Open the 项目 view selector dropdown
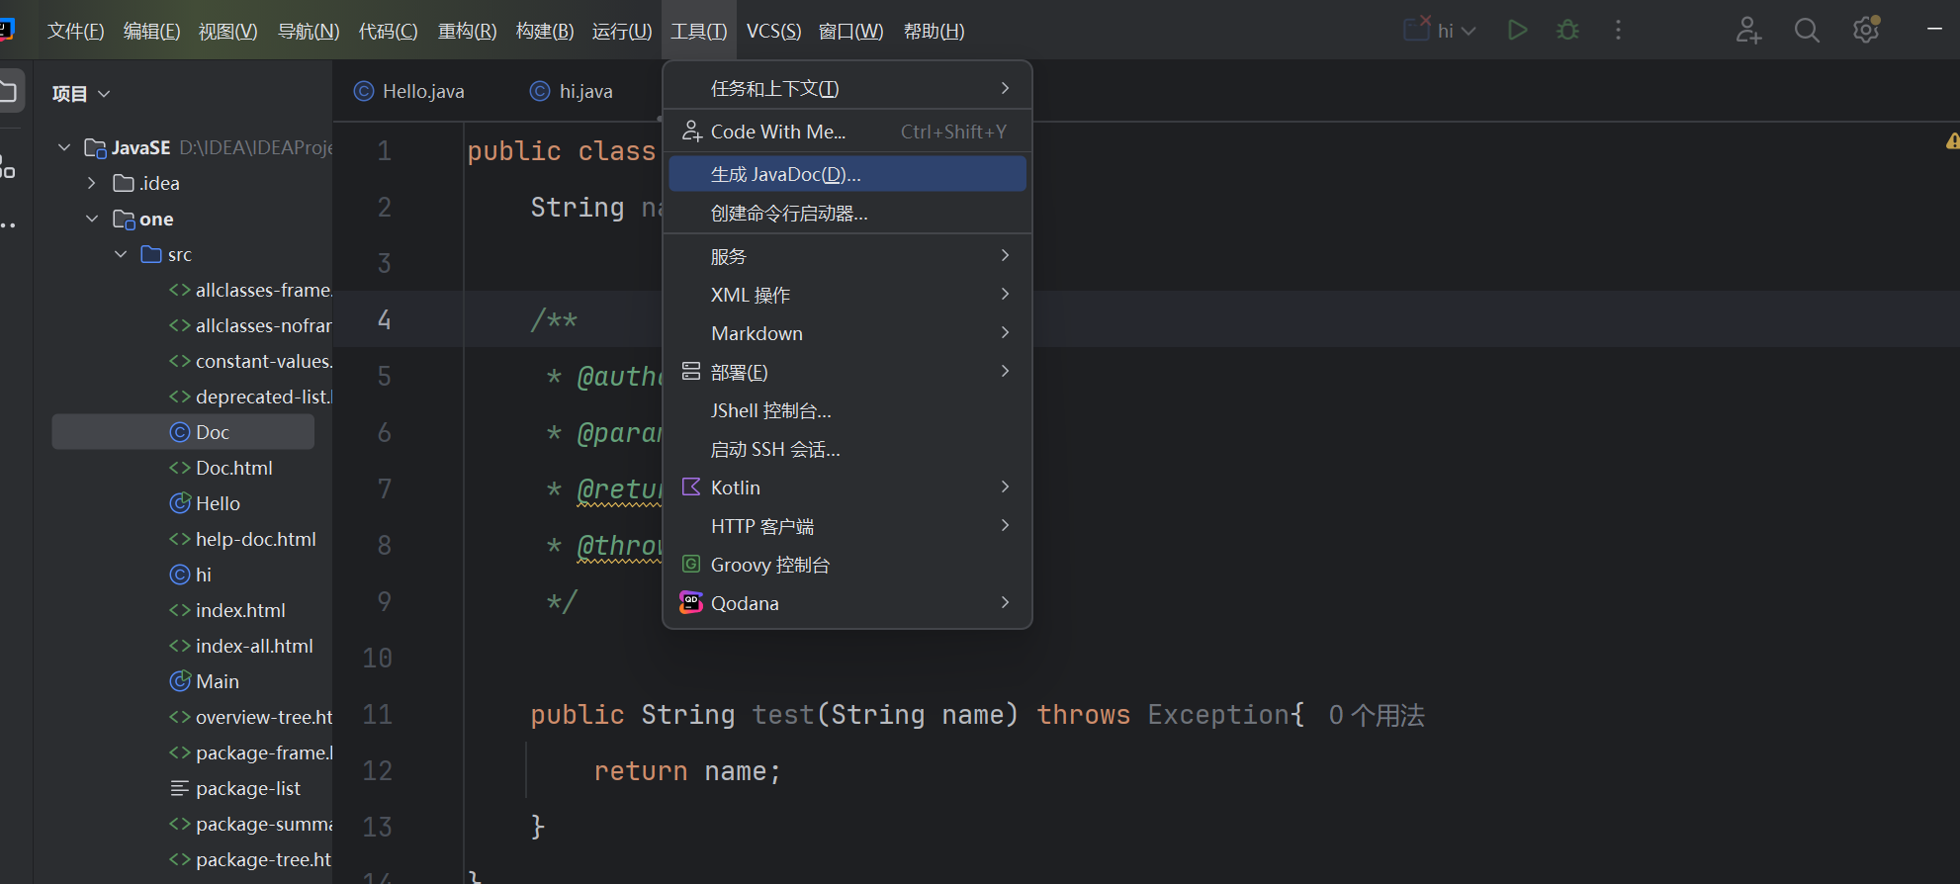 tap(81, 93)
